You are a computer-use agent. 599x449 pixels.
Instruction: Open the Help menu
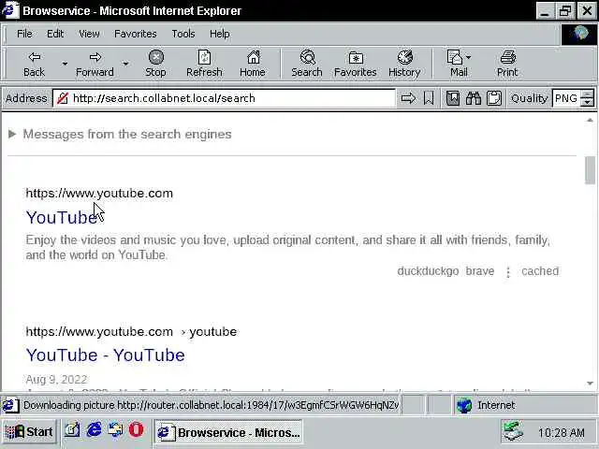pyautogui.click(x=219, y=34)
